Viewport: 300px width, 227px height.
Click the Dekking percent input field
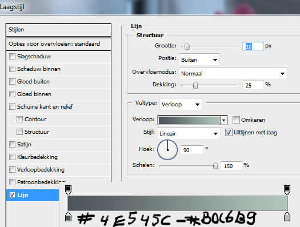(x=253, y=85)
